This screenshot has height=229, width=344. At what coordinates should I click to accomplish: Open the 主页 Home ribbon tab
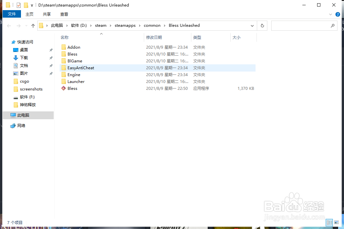[x=29, y=14]
